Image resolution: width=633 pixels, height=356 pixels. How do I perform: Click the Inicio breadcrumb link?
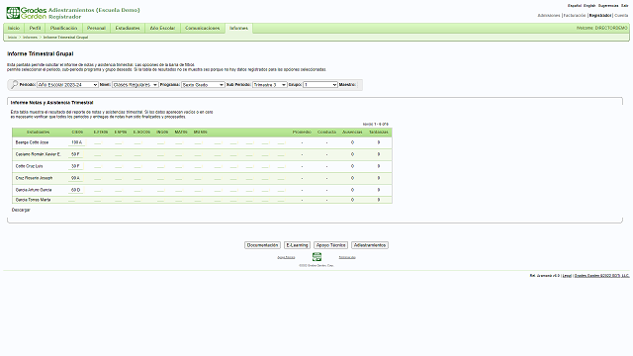click(13, 38)
